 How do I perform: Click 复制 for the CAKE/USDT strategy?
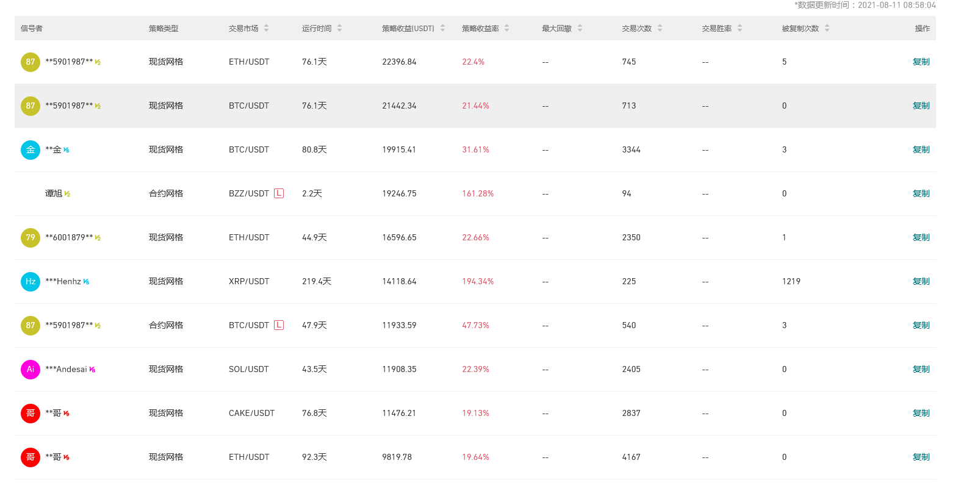point(921,414)
